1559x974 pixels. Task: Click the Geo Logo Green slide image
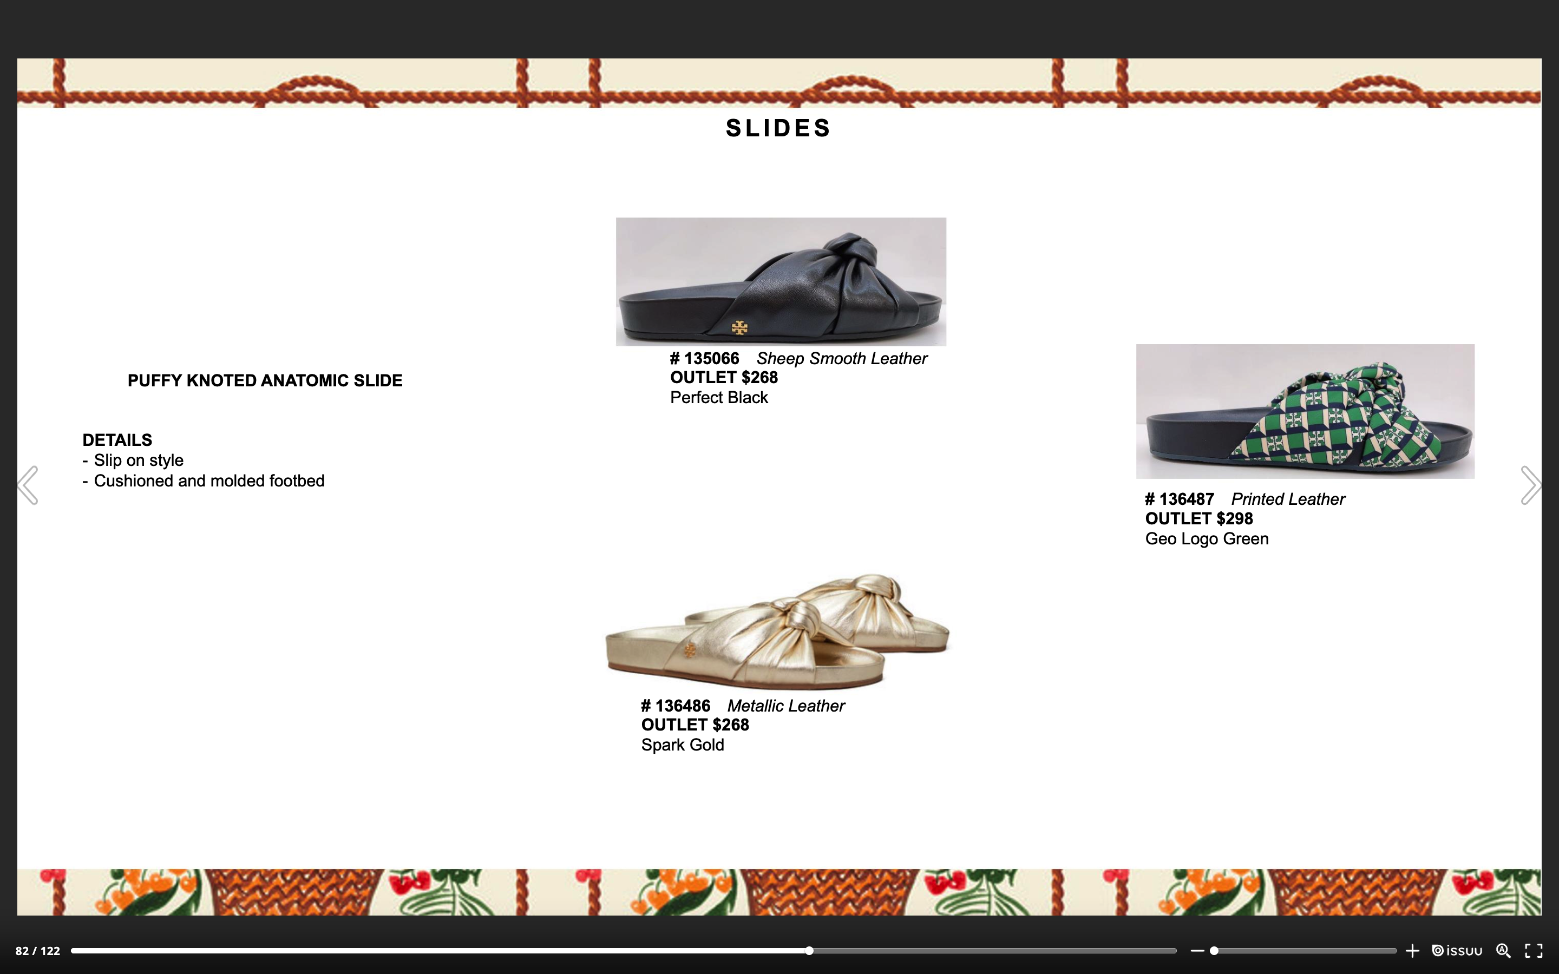(x=1305, y=411)
